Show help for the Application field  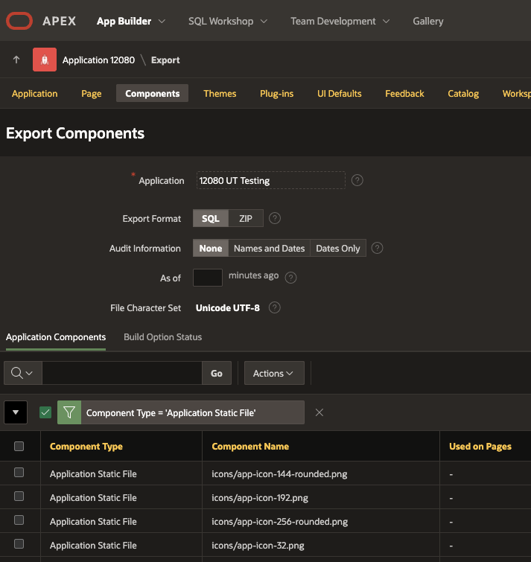point(357,180)
